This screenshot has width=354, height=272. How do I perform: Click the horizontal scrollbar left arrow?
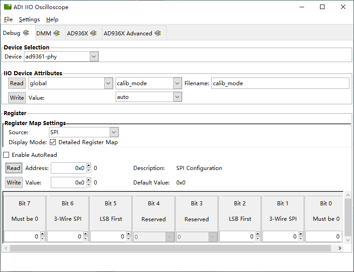point(6,248)
